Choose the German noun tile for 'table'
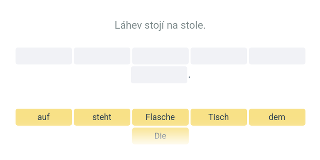 (219, 117)
